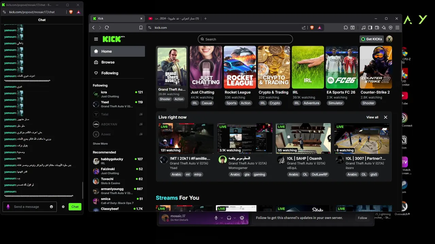Toggle the browser sidebar panel icon
This screenshot has height=244, width=435.
(370, 27)
